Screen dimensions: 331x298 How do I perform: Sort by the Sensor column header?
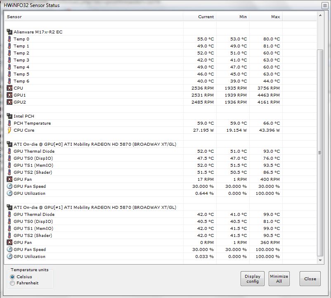tap(94, 17)
